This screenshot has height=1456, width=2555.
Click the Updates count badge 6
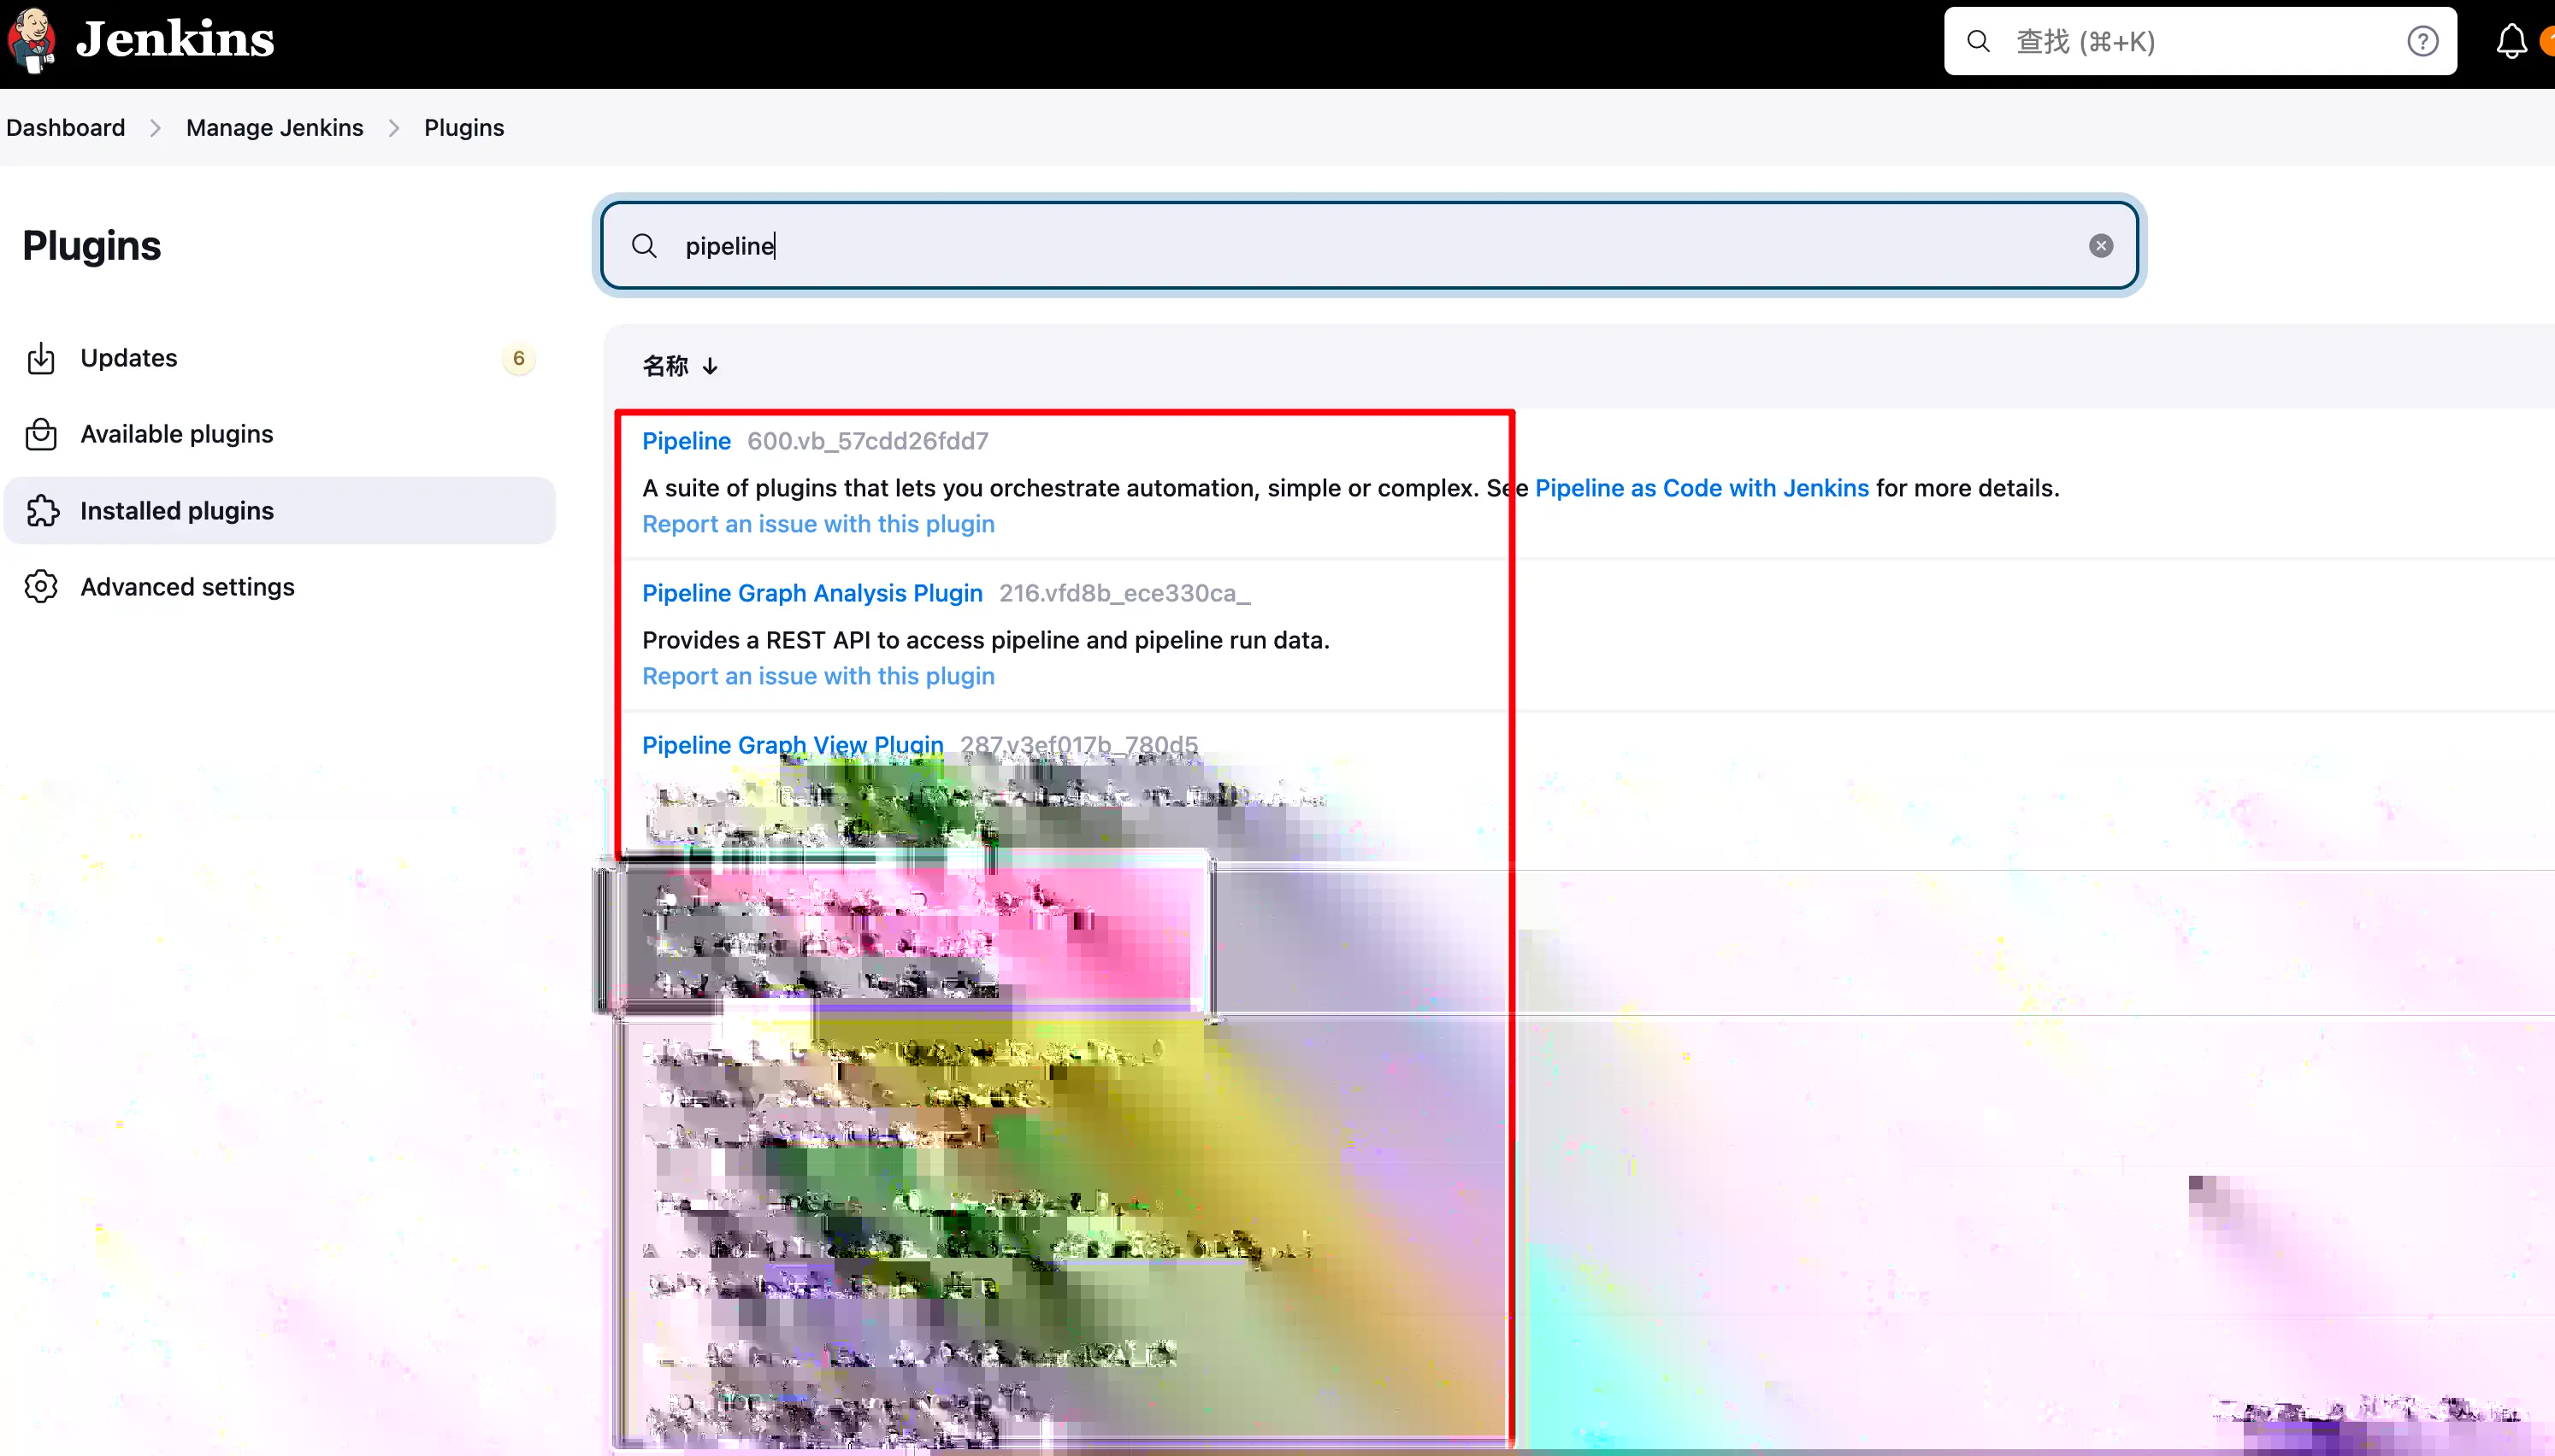pos(518,358)
